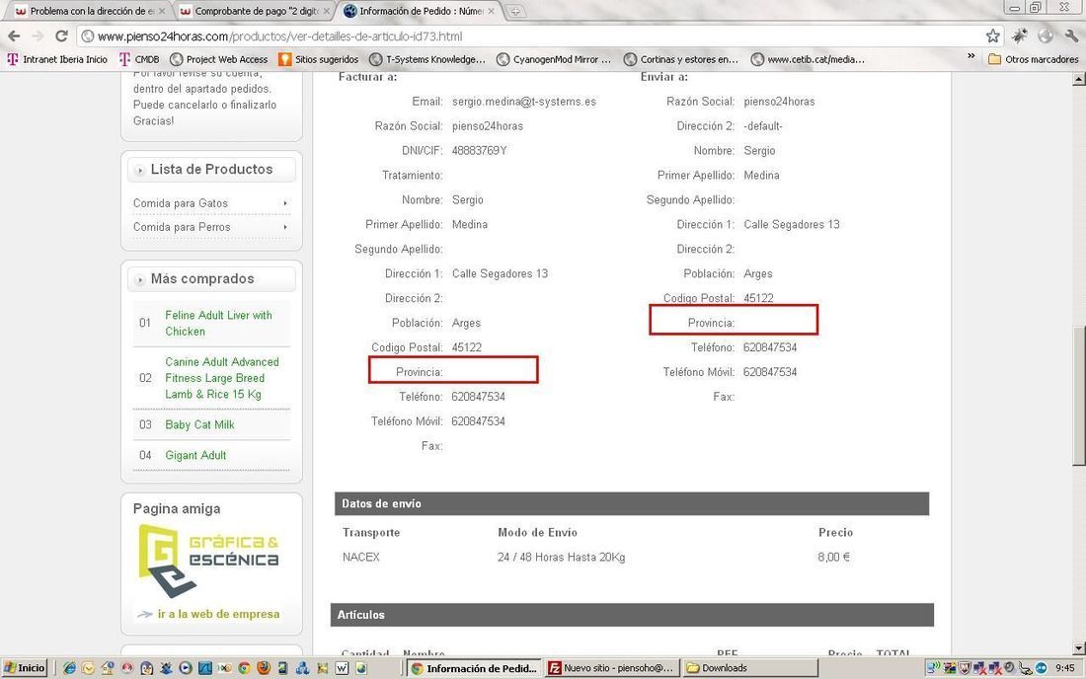
Task: Open the 'Feline Adult Liver with Chicken' product
Action: pos(218,324)
